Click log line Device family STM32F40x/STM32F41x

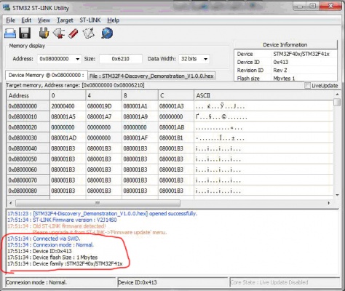click(65, 263)
